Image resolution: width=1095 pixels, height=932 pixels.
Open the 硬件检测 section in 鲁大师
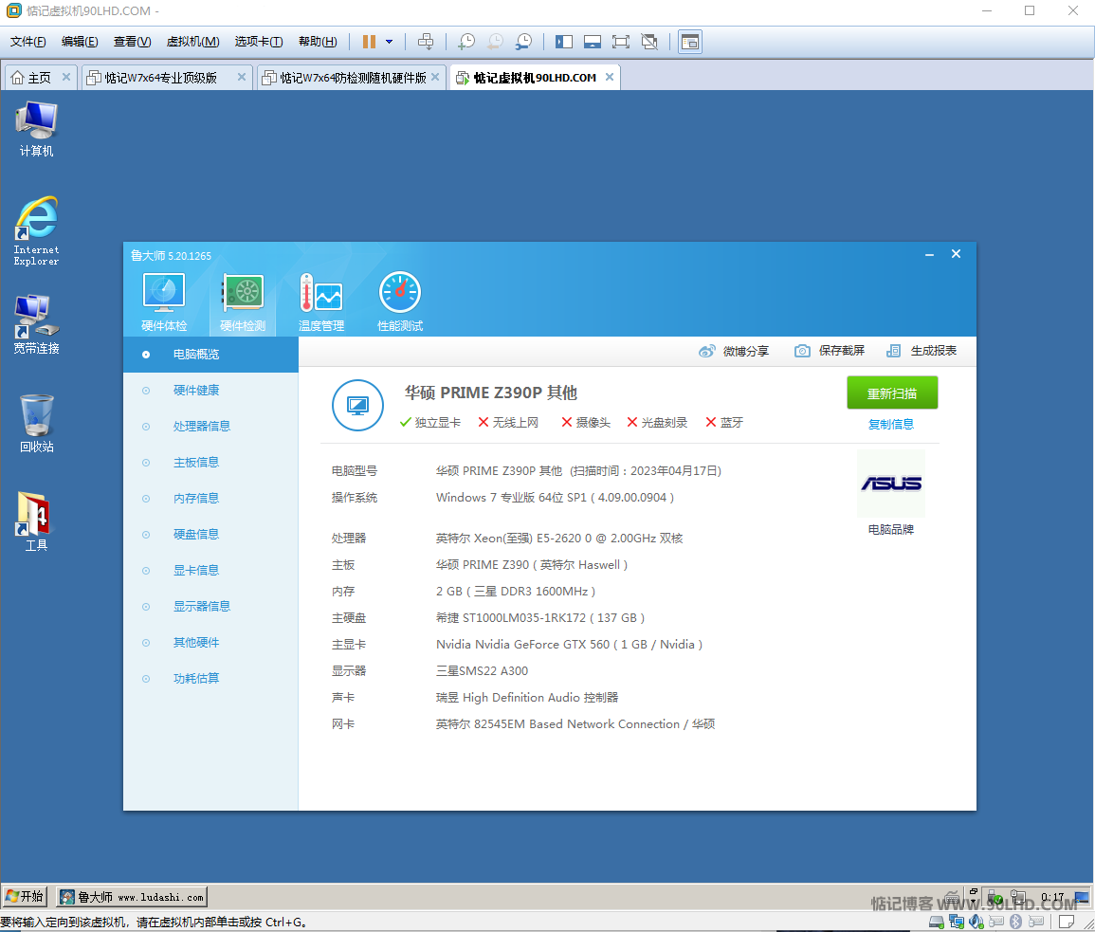click(x=243, y=302)
